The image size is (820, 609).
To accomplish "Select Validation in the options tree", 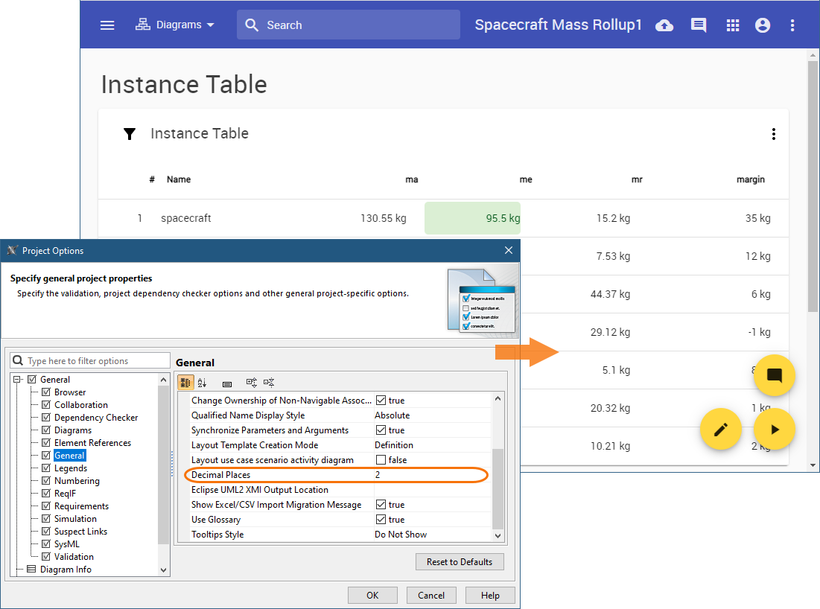I will pyautogui.click(x=74, y=557).
